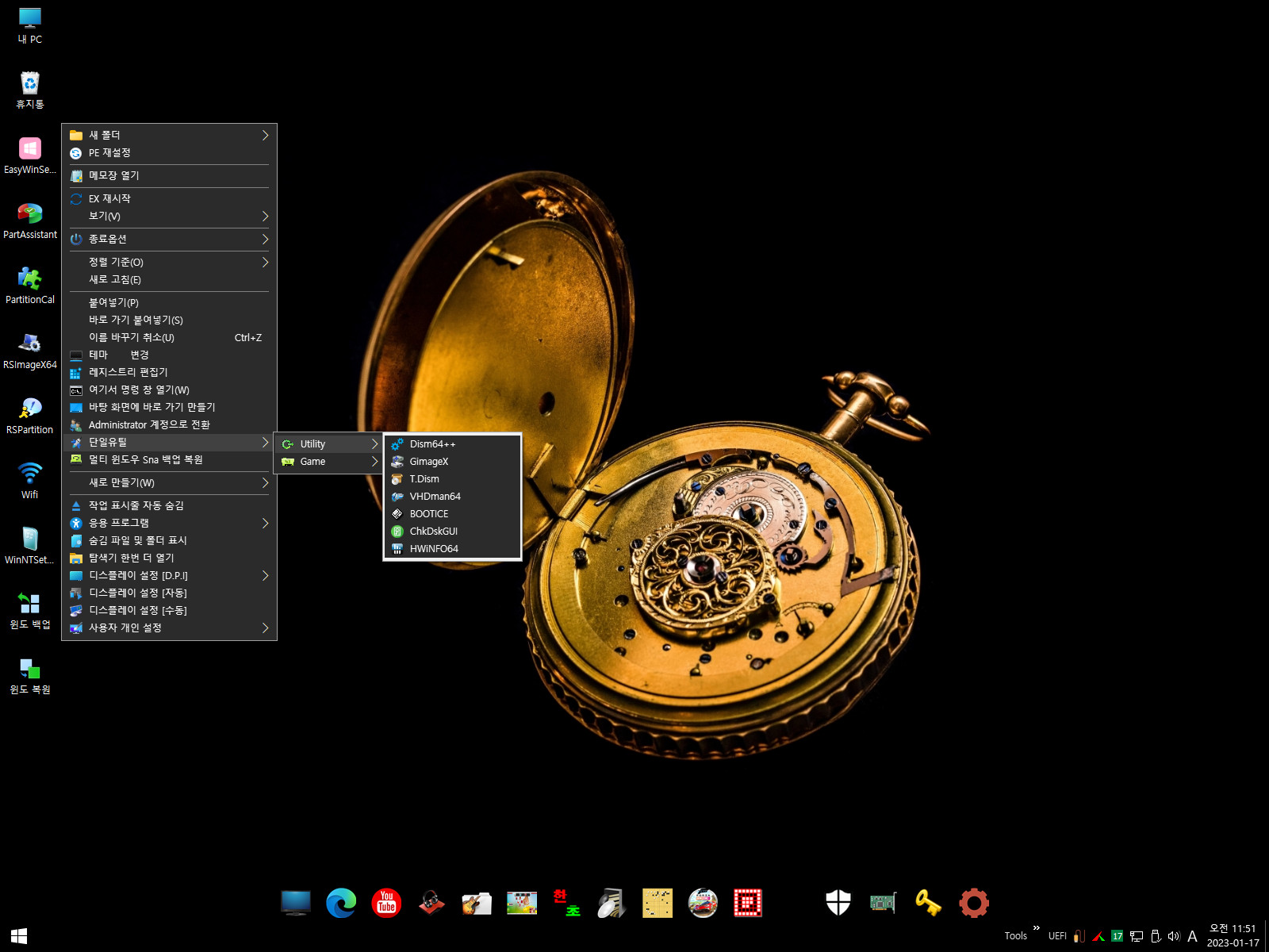
Task: Open HWiNFO64 menu entry
Action: point(452,549)
